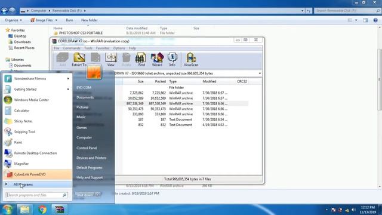Image resolution: width=382 pixels, height=215 pixels.
Task: Open Google Chrome from taskbar
Action: click(x=42, y=210)
